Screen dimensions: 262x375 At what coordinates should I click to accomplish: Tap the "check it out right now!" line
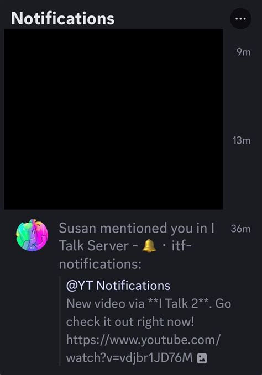(x=130, y=321)
